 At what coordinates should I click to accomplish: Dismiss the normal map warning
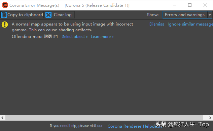tap(156, 24)
